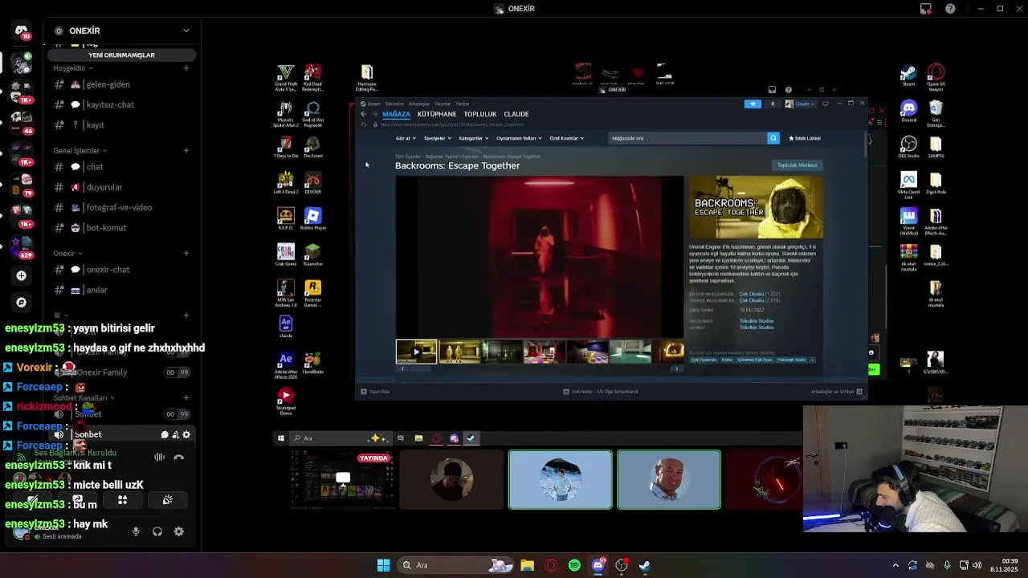Disconnect from the voice call
The height and width of the screenshot is (578, 1028).
click(178, 457)
